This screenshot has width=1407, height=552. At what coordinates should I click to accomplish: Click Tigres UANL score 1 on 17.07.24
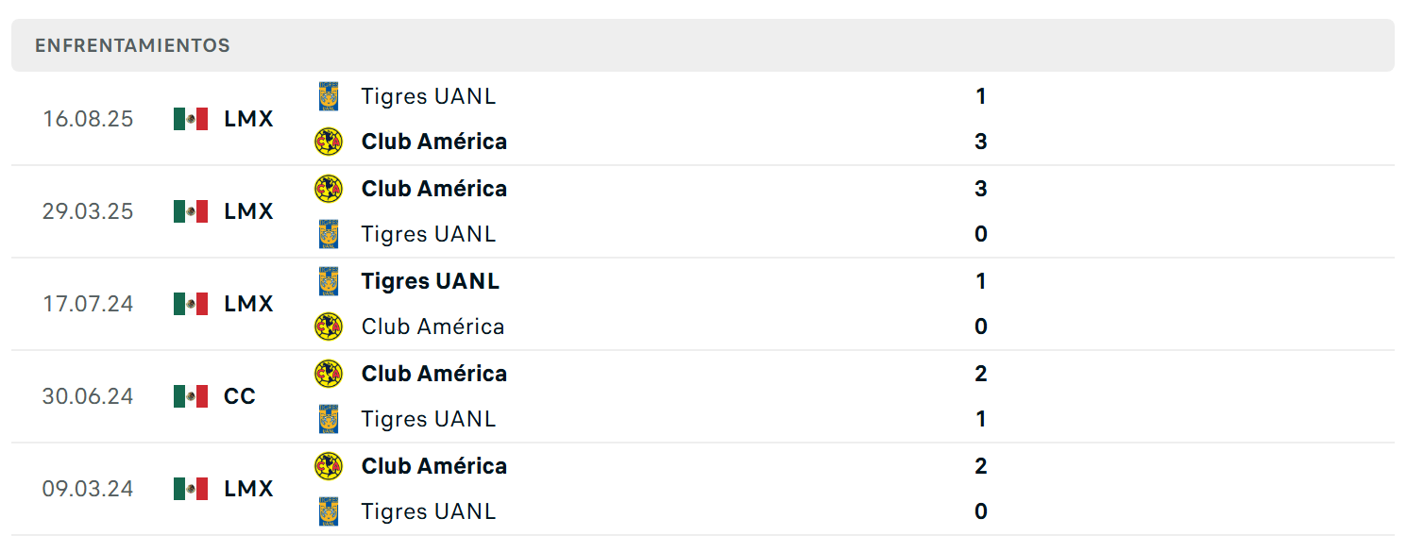point(980,281)
